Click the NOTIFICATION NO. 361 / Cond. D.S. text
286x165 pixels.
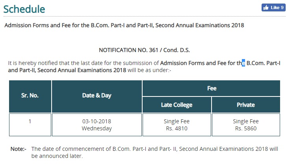145,50
